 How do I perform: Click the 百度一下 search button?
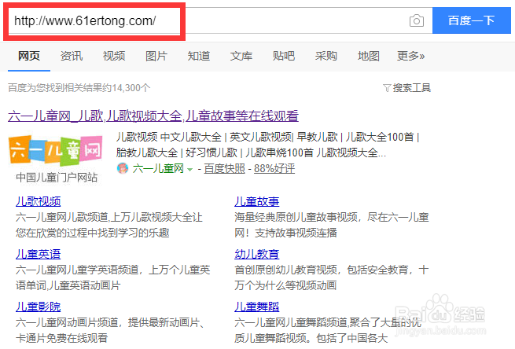tap(471, 20)
